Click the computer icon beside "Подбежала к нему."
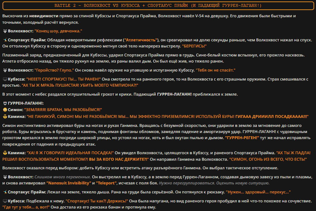This screenshot has height=211, width=316. [x=5, y=201]
